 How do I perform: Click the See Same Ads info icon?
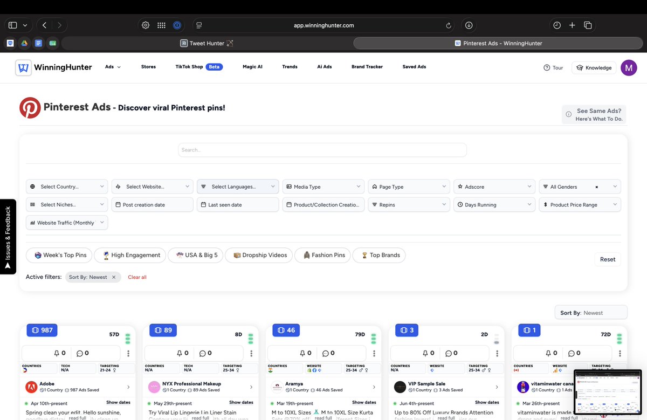568,114
